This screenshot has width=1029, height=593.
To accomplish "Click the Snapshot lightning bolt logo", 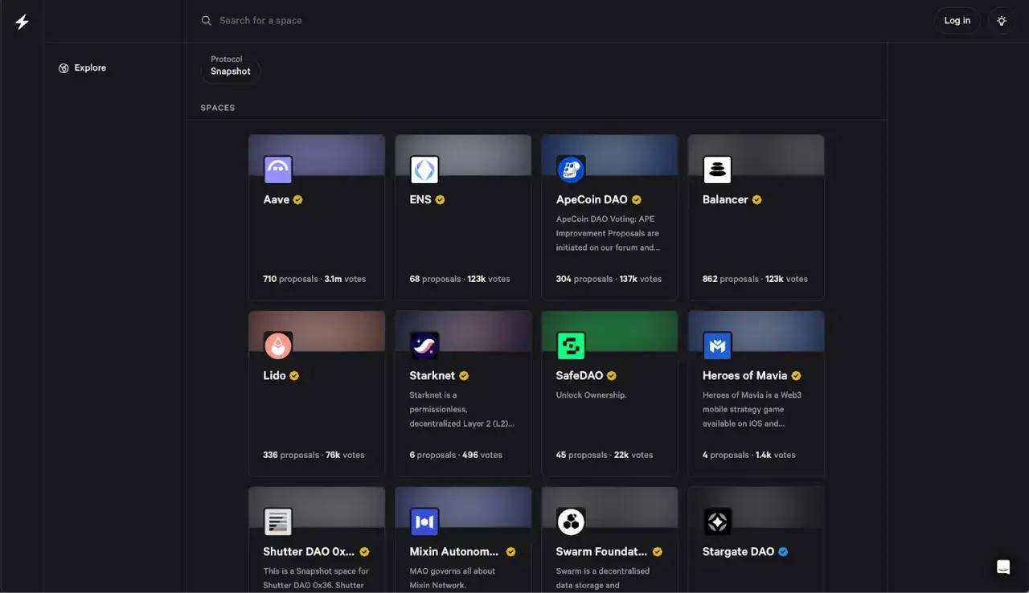I will click(22, 22).
